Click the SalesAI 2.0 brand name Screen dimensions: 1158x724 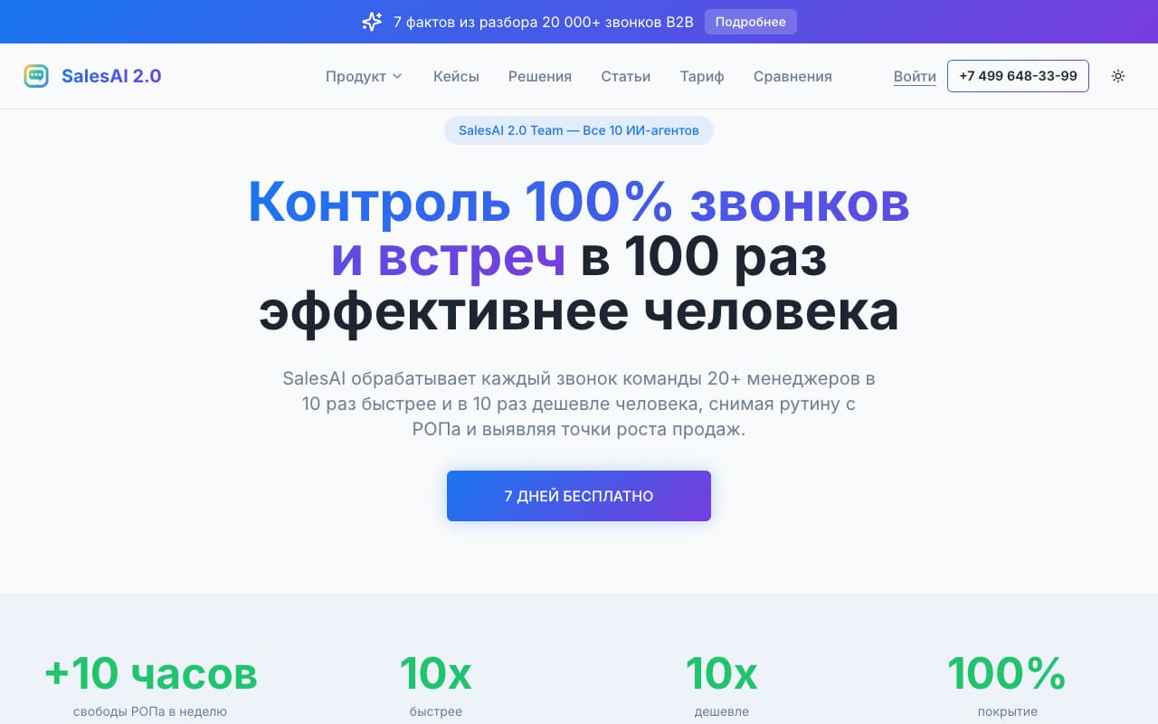click(111, 76)
